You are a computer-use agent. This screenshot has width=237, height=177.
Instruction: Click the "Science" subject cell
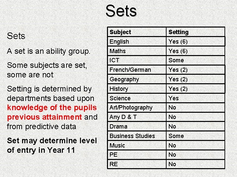click(x=120, y=98)
